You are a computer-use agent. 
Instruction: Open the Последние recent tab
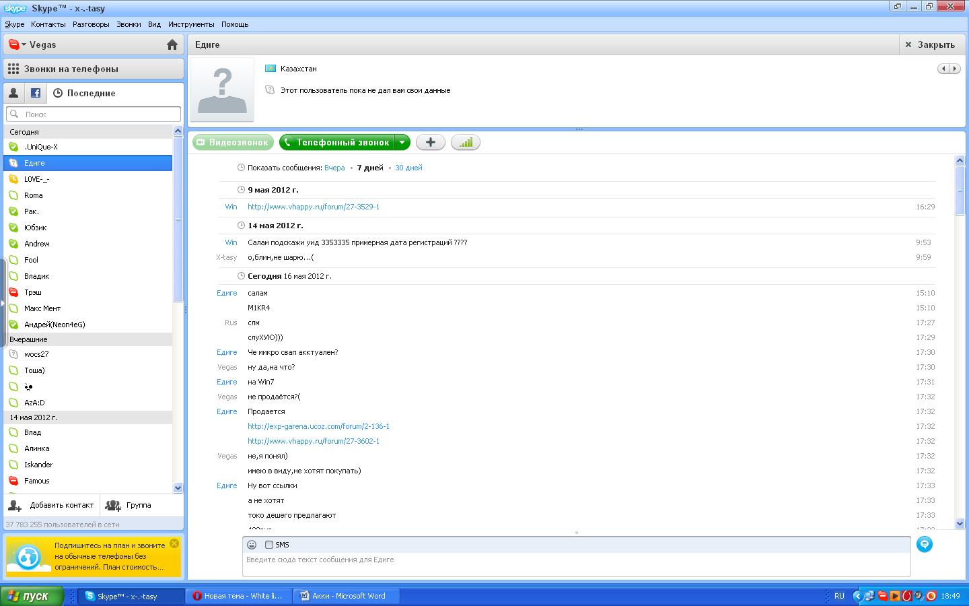(x=84, y=93)
